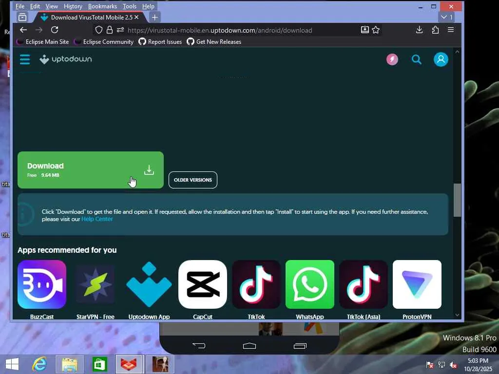Click the vertical scrollbar thumb
This screenshot has height=374, width=499.
tap(457, 200)
